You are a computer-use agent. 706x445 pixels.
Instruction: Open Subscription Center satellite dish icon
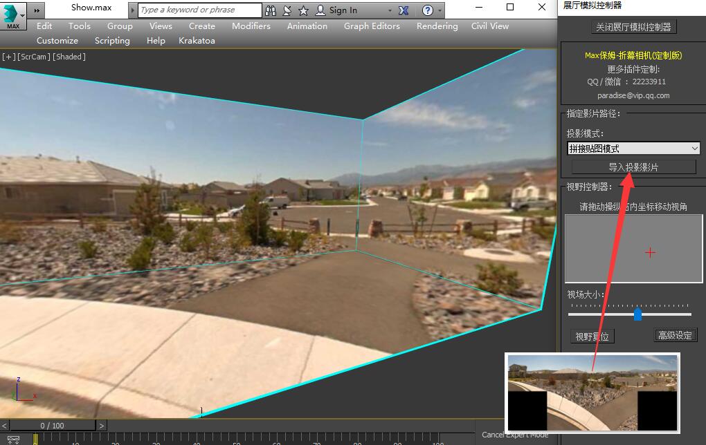click(287, 10)
